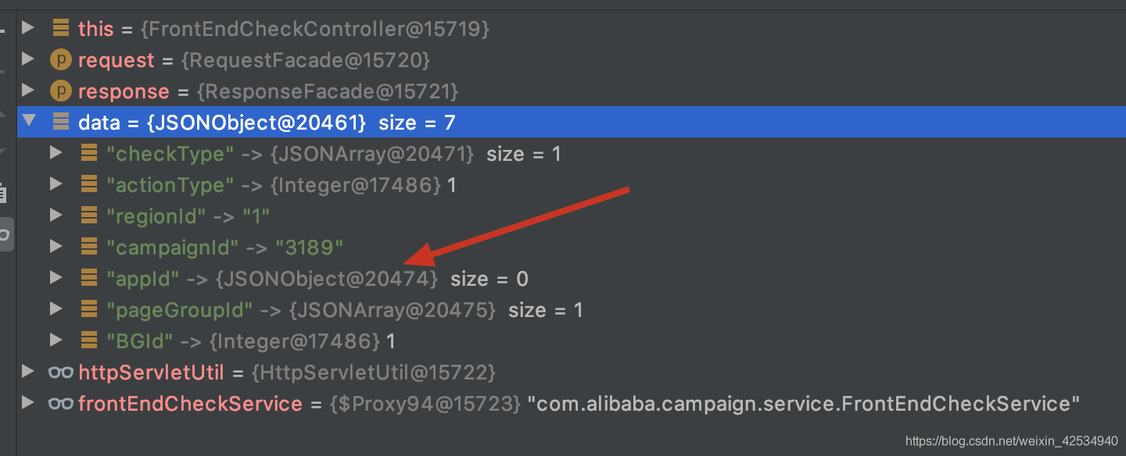This screenshot has width=1126, height=456.
Task: Expand the request variable arrow
Action: (28, 59)
